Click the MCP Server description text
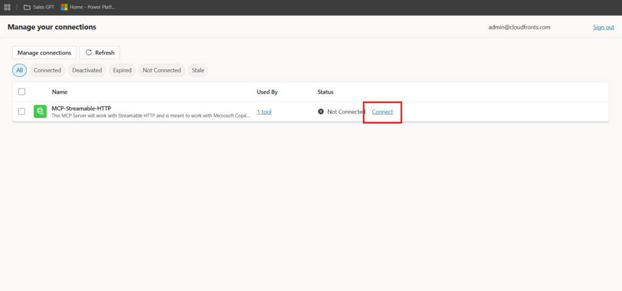The width and height of the screenshot is (622, 291). 151,116
